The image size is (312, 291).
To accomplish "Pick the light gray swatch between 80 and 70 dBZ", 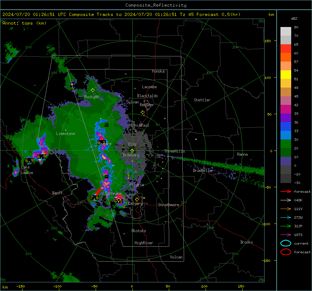I will [286, 31].
